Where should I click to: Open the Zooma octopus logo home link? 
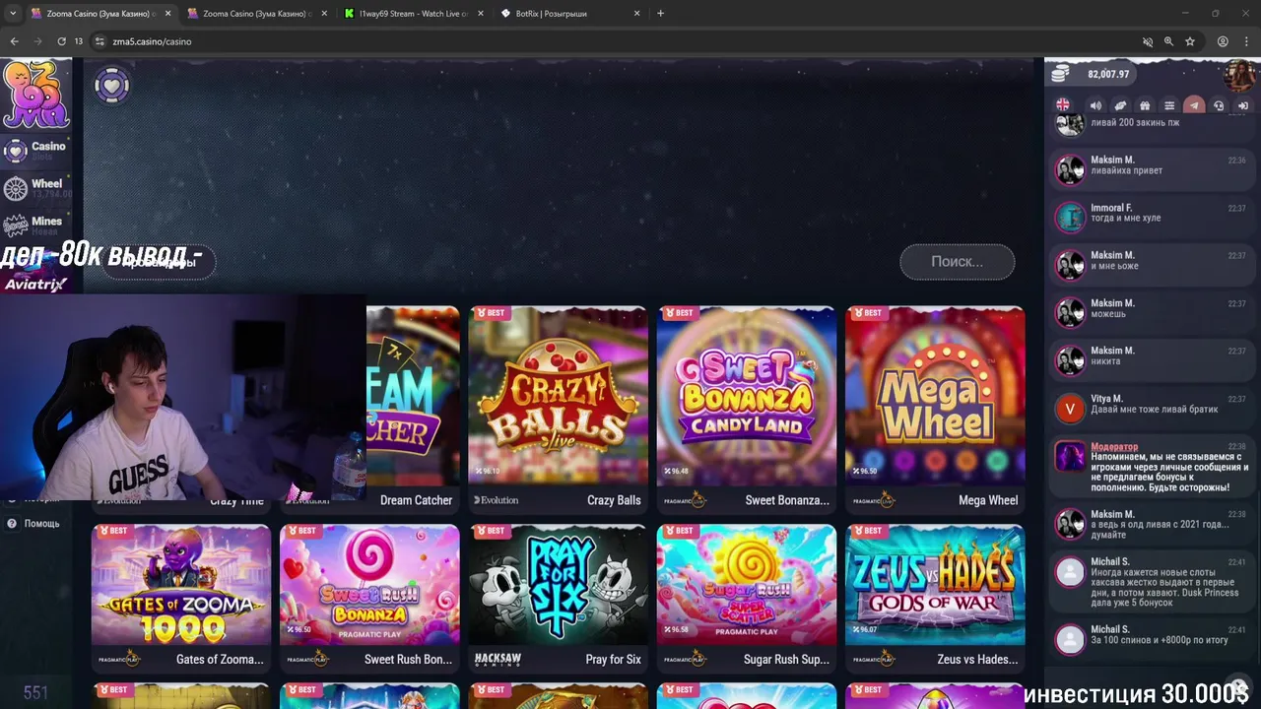35,95
